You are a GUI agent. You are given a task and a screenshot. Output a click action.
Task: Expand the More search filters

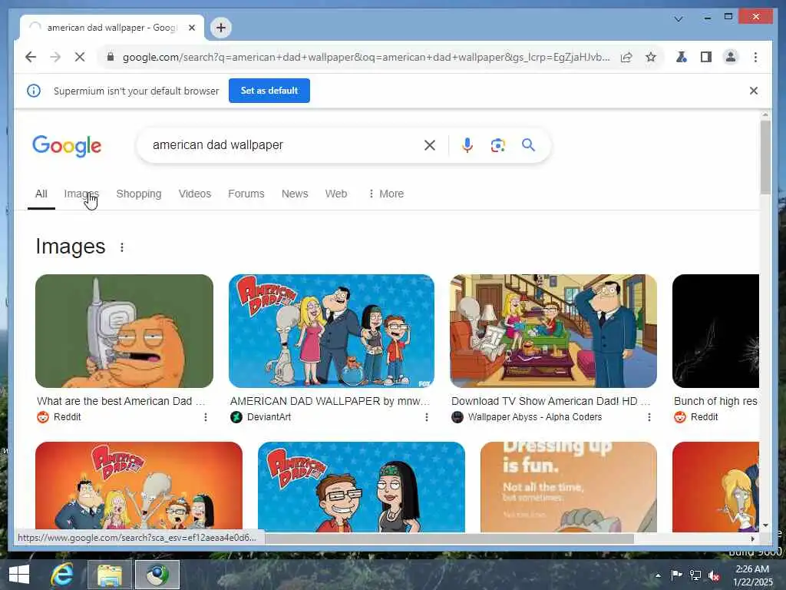coord(386,194)
